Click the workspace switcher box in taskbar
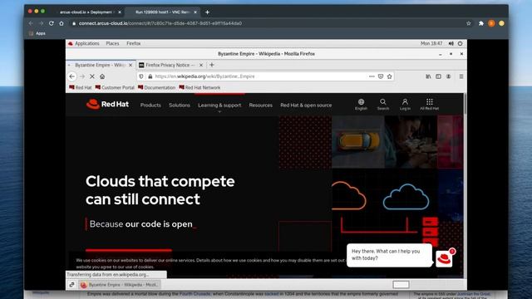Image resolution: width=532 pixels, height=299 pixels. (x=401, y=285)
